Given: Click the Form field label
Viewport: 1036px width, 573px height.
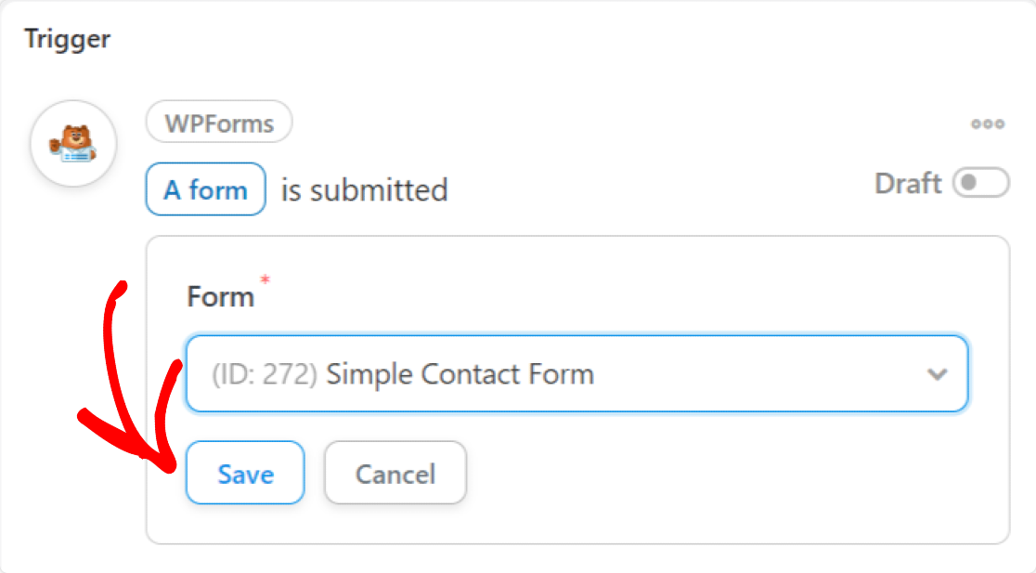Looking at the screenshot, I should click(221, 297).
